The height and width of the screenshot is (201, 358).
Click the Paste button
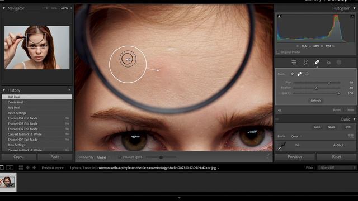tap(55, 157)
